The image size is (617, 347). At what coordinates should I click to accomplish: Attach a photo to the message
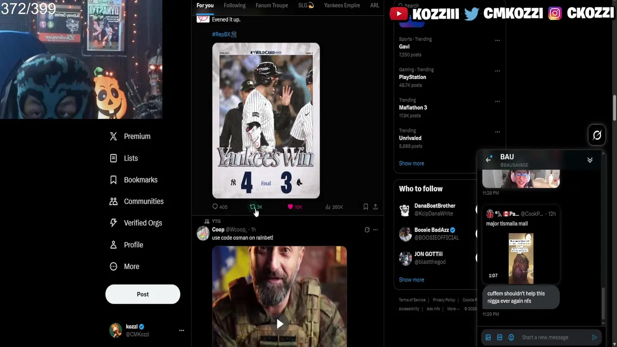pos(488,337)
